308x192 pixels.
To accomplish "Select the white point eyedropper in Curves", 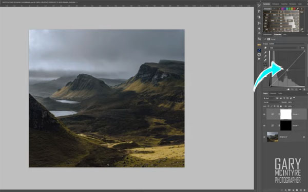I will point(265,60).
